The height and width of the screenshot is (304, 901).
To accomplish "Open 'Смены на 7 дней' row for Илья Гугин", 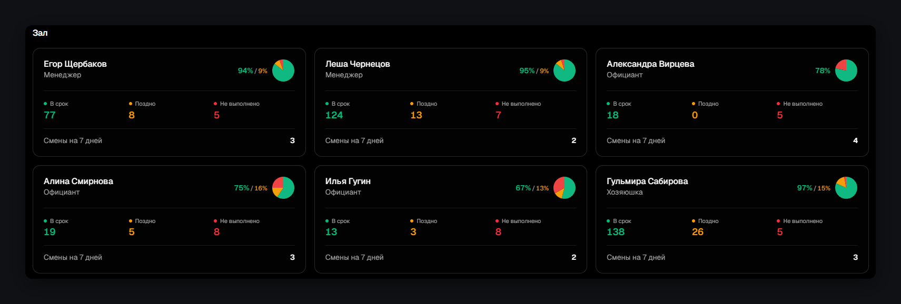I will pyautogui.click(x=451, y=257).
